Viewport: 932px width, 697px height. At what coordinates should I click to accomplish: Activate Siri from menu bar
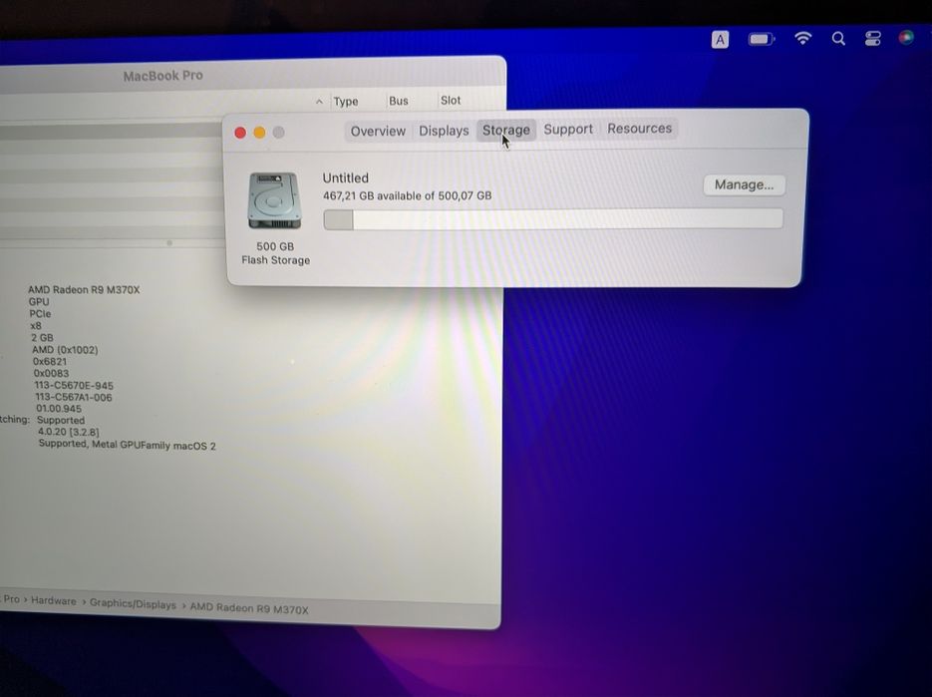[x=906, y=38]
